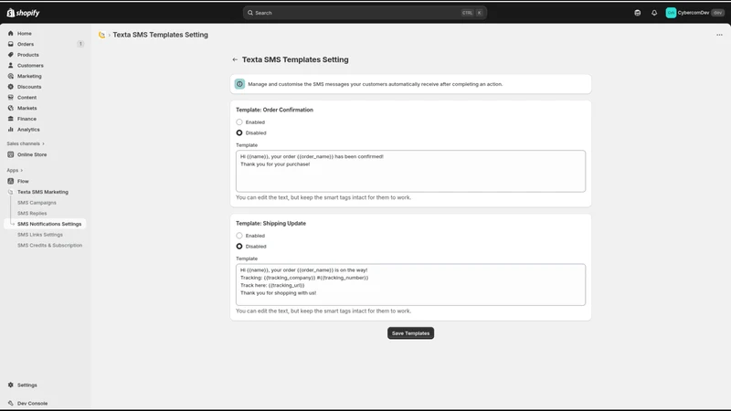Expand the Apps section
The width and height of the screenshot is (731, 411).
pos(15,171)
